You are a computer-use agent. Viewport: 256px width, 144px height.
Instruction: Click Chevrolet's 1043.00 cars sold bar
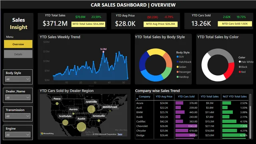(x=186, y=126)
